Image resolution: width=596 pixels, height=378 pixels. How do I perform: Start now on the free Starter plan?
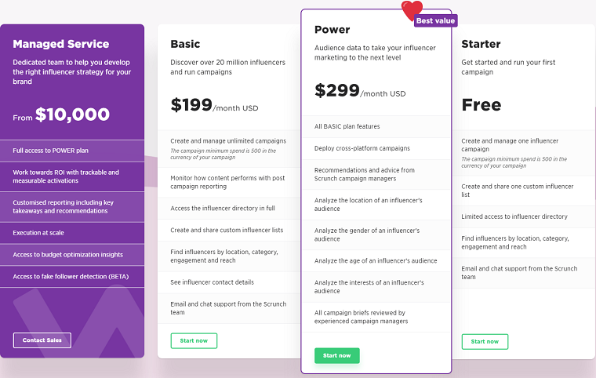click(485, 341)
